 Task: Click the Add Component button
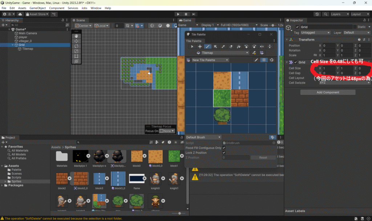(328, 92)
